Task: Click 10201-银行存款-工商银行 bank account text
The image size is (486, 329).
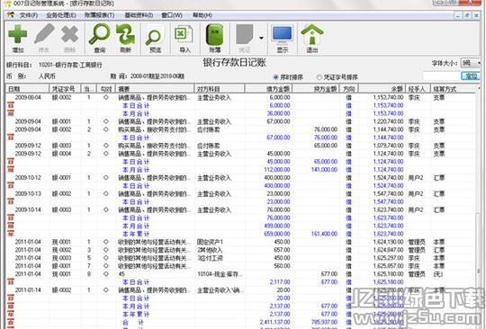Action: tap(70, 65)
